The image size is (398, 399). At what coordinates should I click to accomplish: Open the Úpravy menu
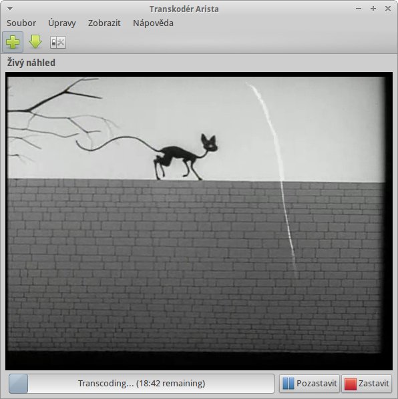coord(62,23)
